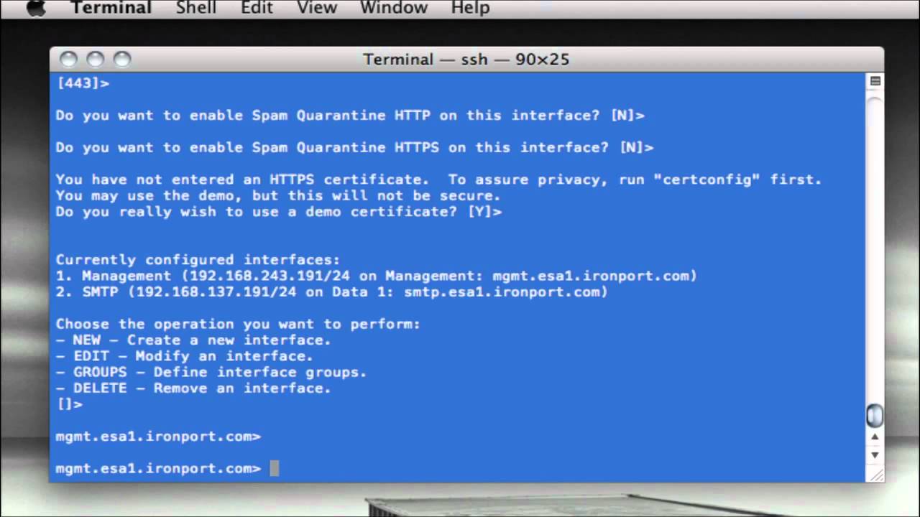Image resolution: width=920 pixels, height=517 pixels.
Task: Click the Spam Quarantine HTTP question line
Action: pos(350,116)
